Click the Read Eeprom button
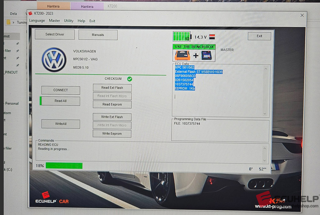Image resolution: width=320 pixels, height=215 pixels. 112,104
